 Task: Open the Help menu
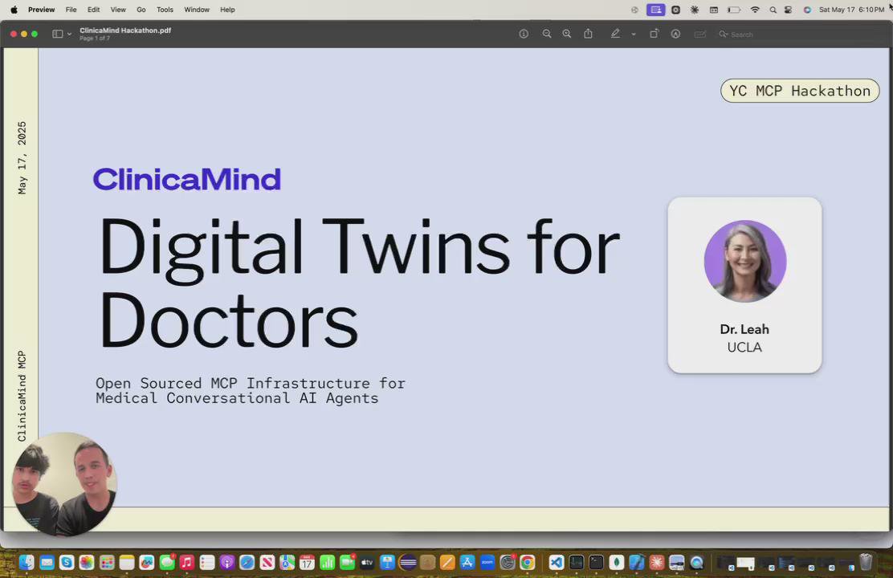point(228,10)
